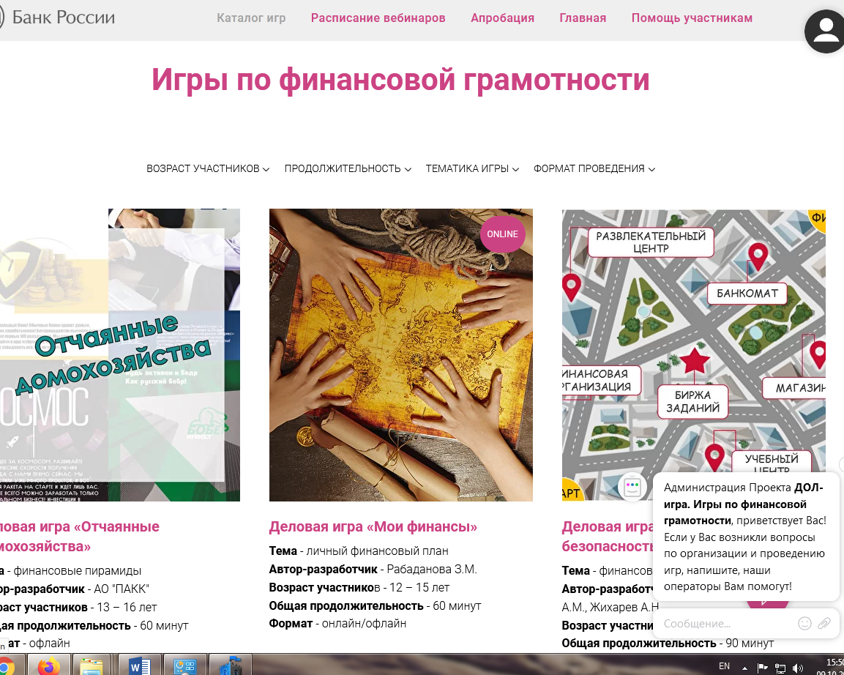Click the red star marker on map
The width and height of the screenshot is (844, 675).
tap(695, 361)
